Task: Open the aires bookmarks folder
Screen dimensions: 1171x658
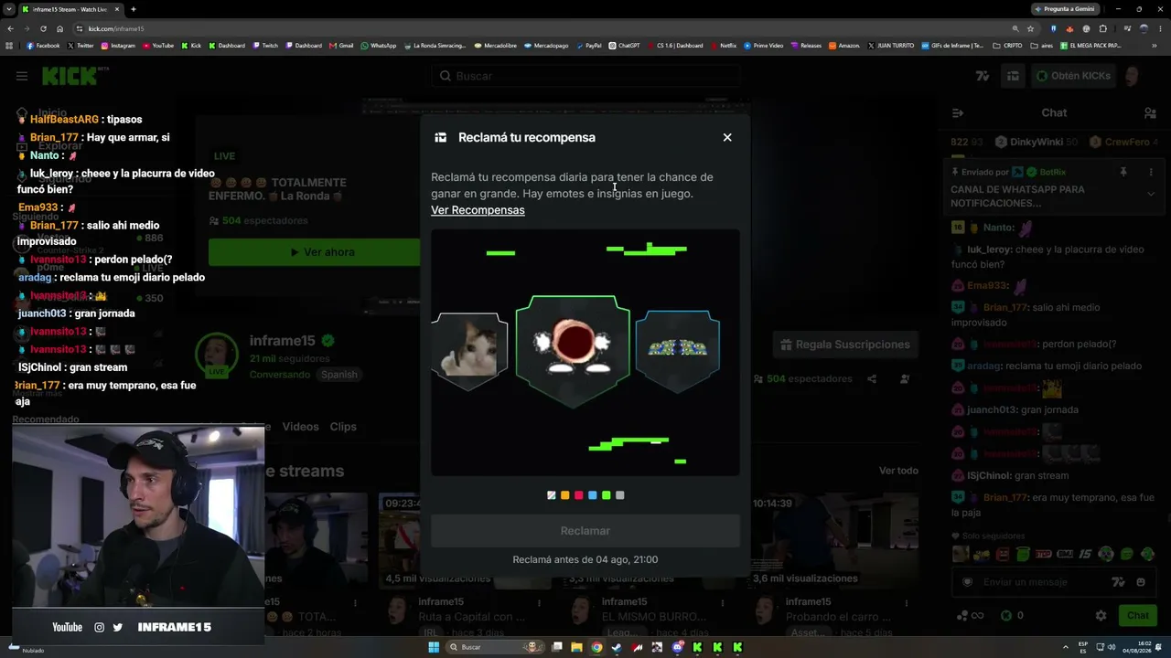Action: [1042, 46]
